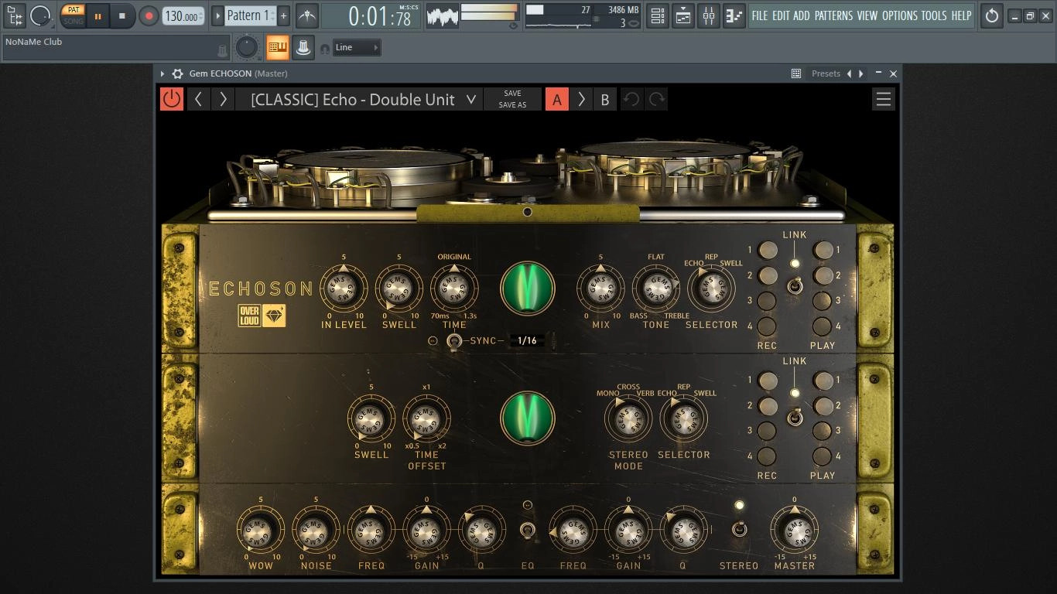Click the upper unit SELECTOR knob

coord(711,288)
